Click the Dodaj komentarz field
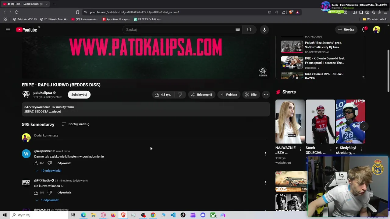Viewport: 390px width, 219px height. click(x=150, y=136)
